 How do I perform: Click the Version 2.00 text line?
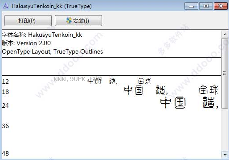coord(26,43)
